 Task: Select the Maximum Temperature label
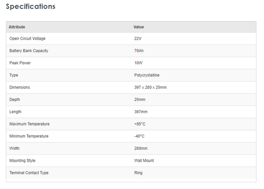point(29,124)
